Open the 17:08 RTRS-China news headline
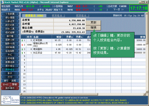The image size is (149, 106). (x=54, y=98)
